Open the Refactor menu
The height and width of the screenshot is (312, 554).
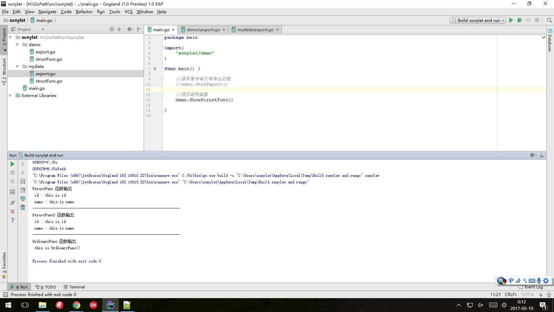(84, 11)
